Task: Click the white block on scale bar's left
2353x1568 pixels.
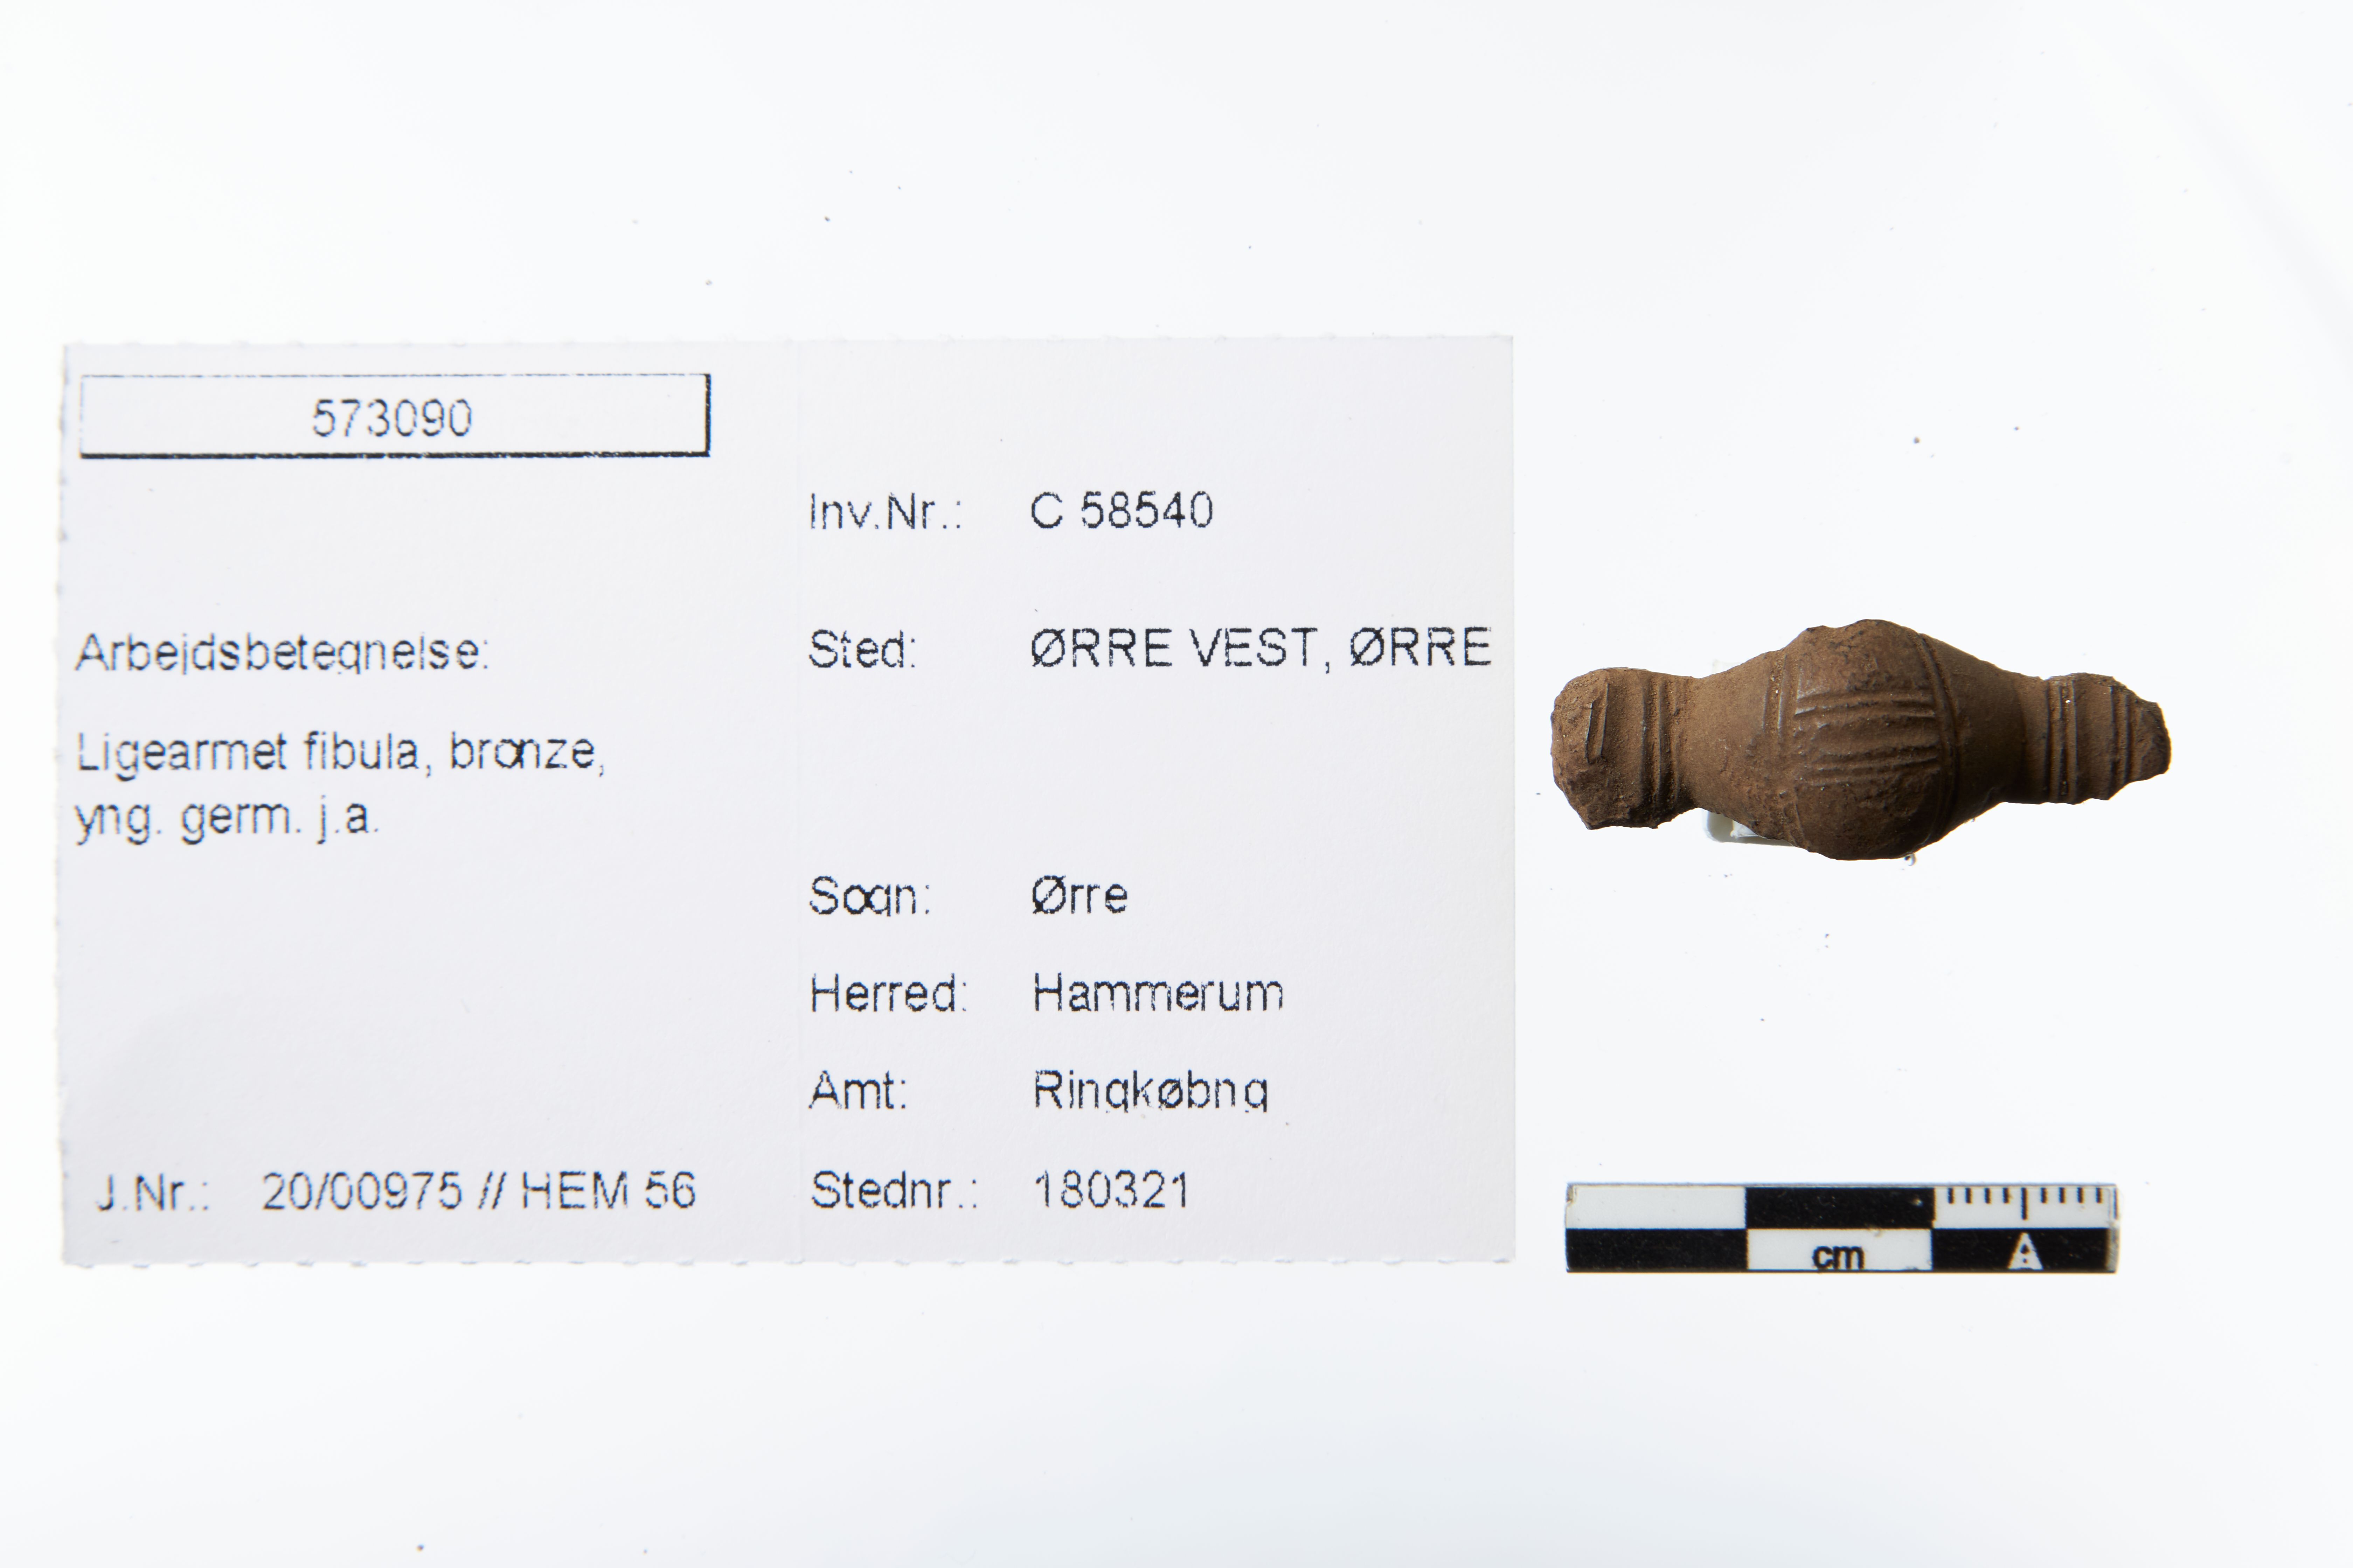Action: pyautogui.click(x=1656, y=1208)
